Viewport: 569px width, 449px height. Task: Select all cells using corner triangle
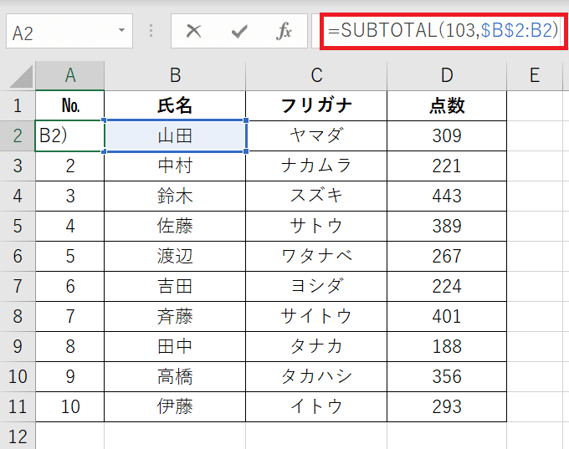point(22,76)
